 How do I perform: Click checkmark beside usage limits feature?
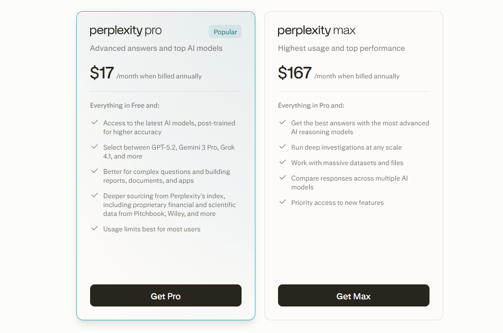click(x=95, y=229)
